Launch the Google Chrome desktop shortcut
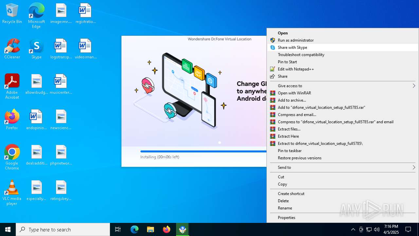The width and height of the screenshot is (419, 236). pos(12,157)
